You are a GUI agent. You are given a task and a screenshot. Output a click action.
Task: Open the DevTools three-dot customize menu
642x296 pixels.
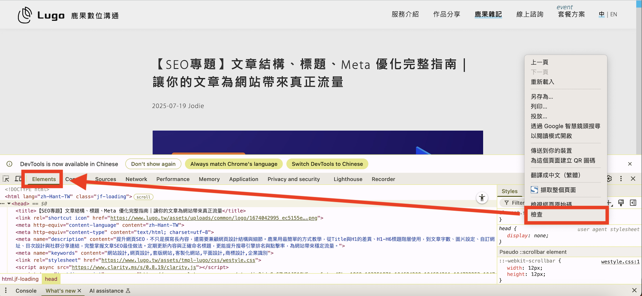[621, 179]
